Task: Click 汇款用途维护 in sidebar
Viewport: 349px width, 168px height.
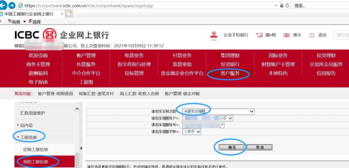Action: [x=33, y=113]
